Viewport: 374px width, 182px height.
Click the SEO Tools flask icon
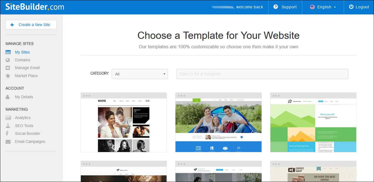8,126
